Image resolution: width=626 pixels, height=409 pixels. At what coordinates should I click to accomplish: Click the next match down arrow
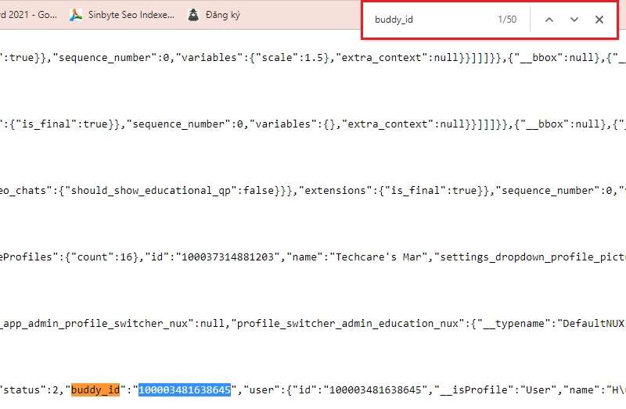pyautogui.click(x=574, y=20)
